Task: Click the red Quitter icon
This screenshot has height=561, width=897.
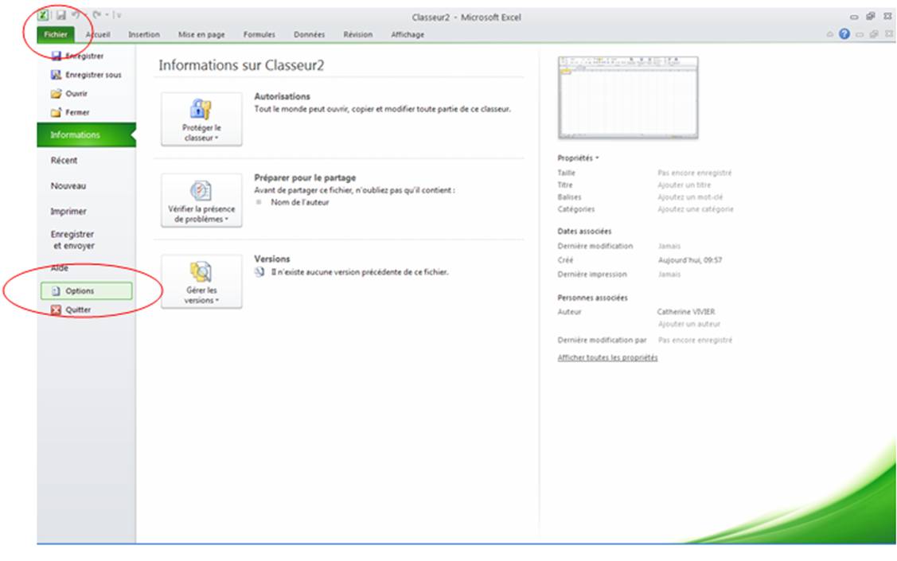Action: (56, 310)
